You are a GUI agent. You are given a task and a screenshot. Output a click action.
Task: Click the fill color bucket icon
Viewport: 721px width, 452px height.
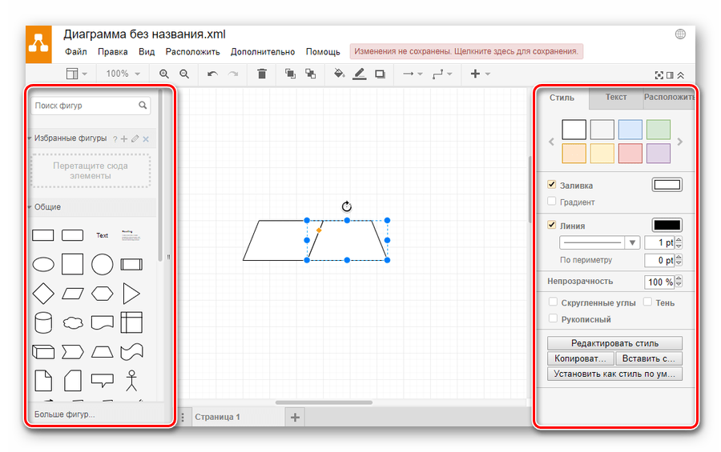[x=338, y=74]
